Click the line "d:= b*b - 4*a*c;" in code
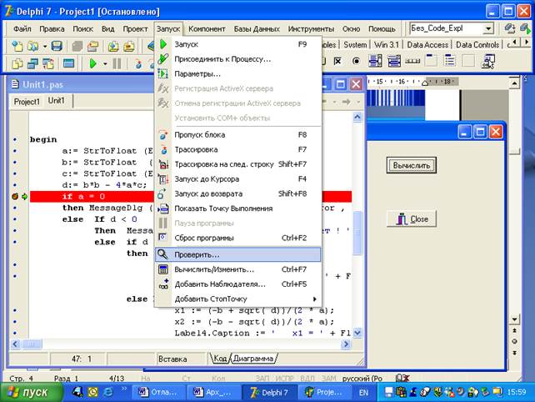 tap(104, 185)
